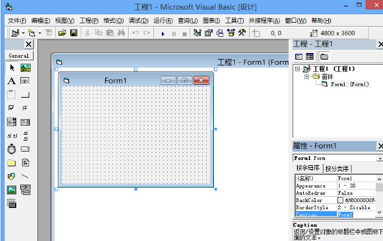
Task: Select the VScrollBar control tool
Action: click(25, 135)
